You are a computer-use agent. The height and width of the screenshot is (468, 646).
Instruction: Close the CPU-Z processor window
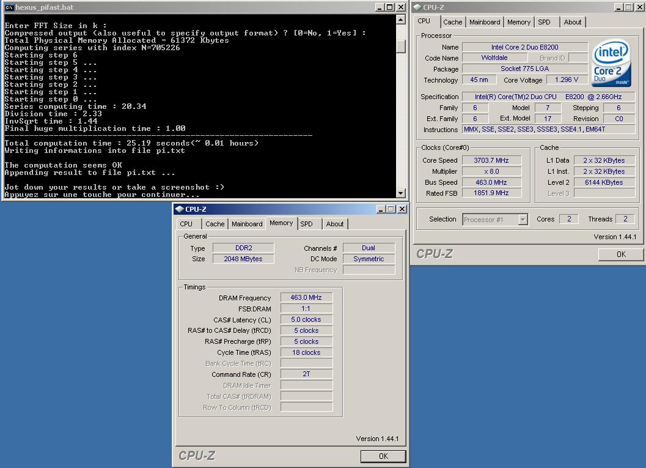coord(639,7)
